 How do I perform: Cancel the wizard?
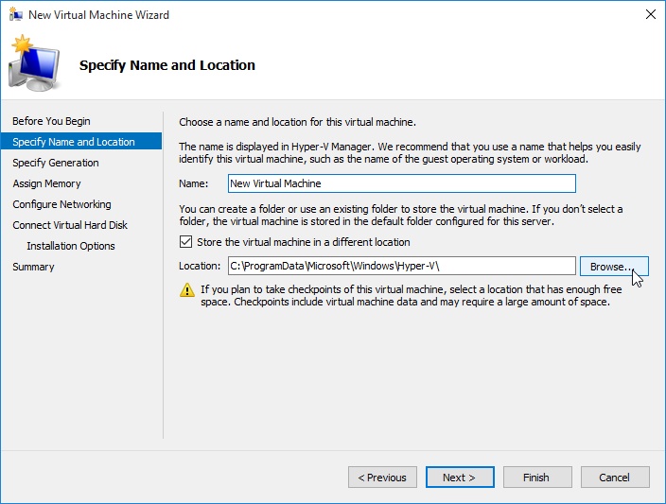click(615, 478)
